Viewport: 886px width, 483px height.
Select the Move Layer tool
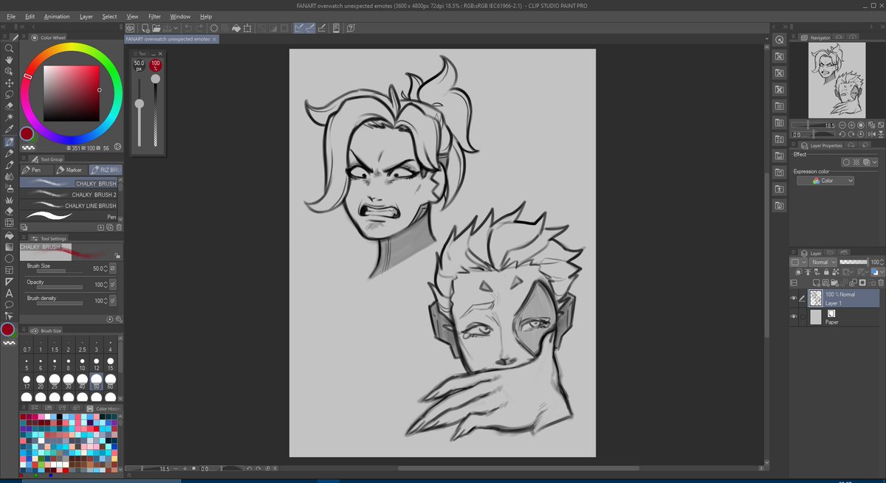[x=9, y=83]
